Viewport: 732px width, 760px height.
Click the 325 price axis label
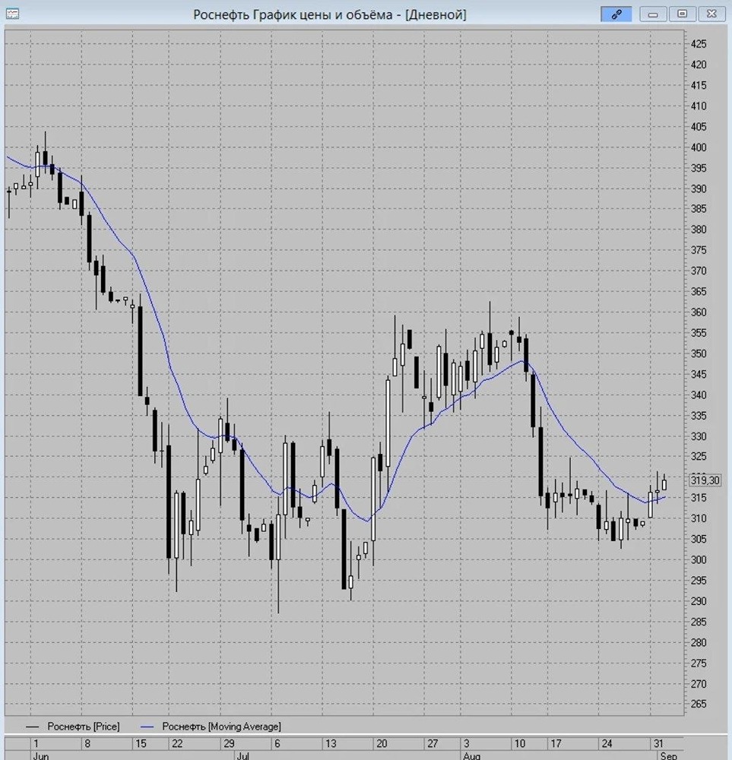pyautogui.click(x=699, y=457)
